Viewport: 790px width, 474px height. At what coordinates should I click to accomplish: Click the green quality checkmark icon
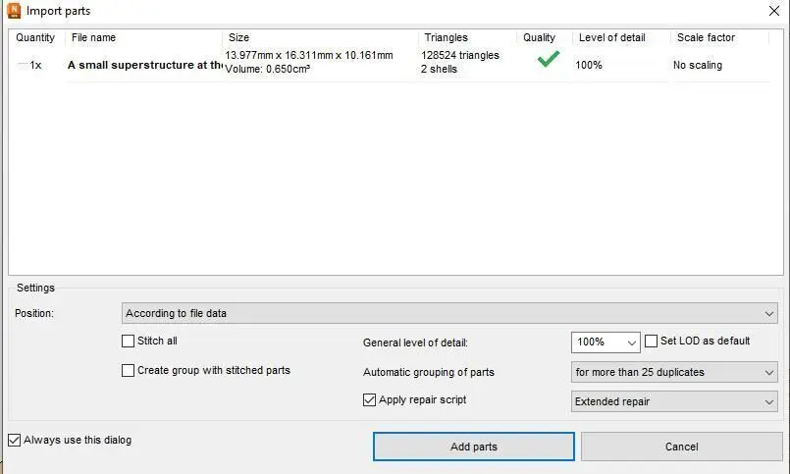pos(548,60)
